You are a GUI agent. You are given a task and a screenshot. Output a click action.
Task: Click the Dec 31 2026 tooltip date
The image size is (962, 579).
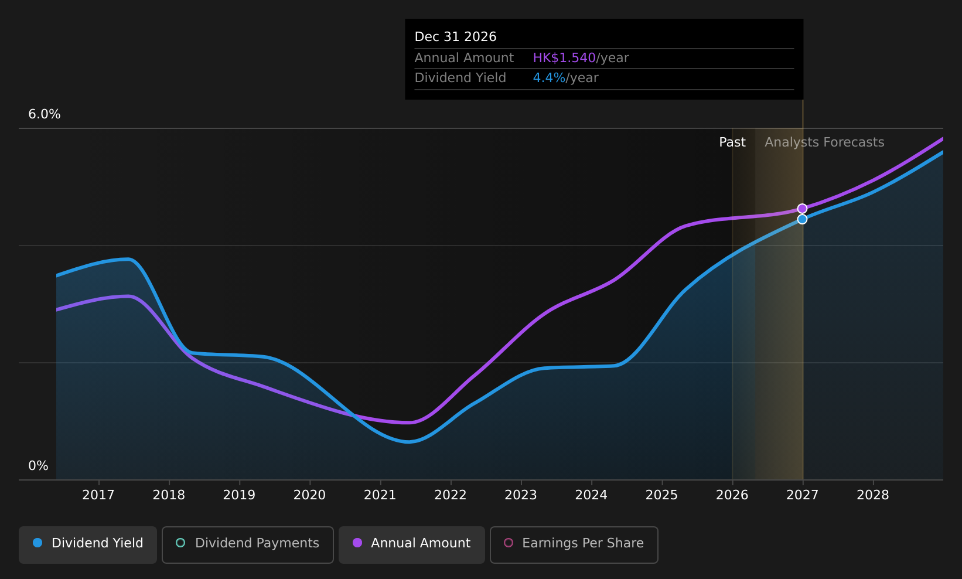455,37
